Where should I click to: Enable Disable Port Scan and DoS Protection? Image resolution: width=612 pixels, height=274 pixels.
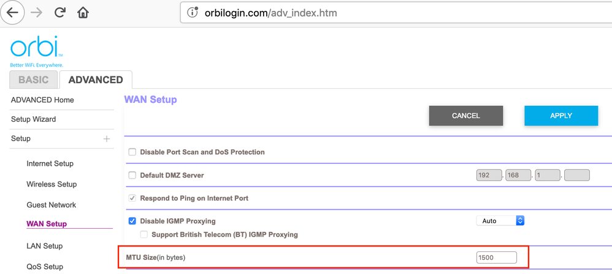coord(132,152)
